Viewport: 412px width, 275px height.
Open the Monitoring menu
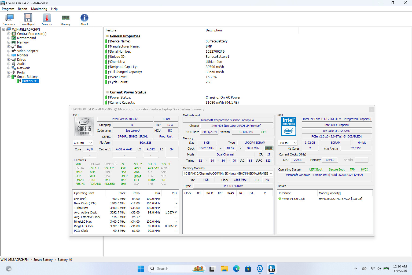[x=39, y=9]
